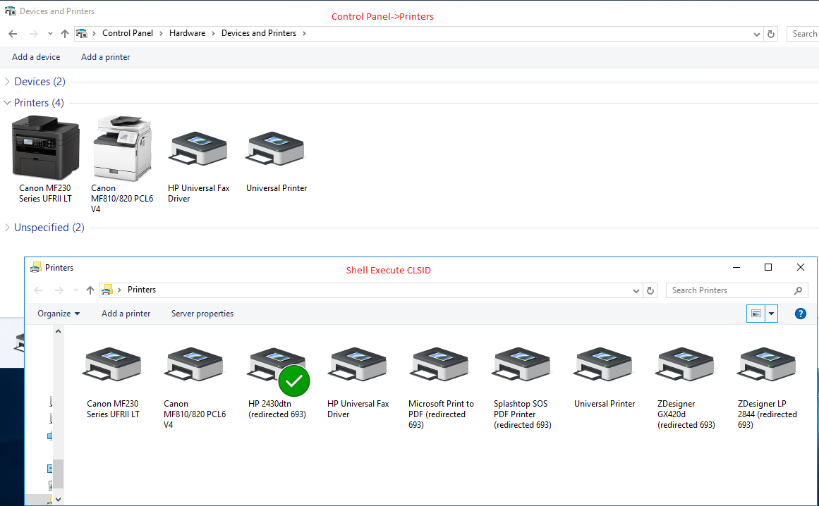Select Canon MF810/820 PCL6 in Devices and Printers
The image size is (819, 506).
click(x=122, y=164)
